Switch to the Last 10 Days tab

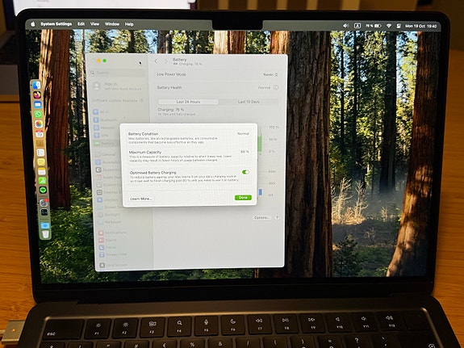click(249, 102)
